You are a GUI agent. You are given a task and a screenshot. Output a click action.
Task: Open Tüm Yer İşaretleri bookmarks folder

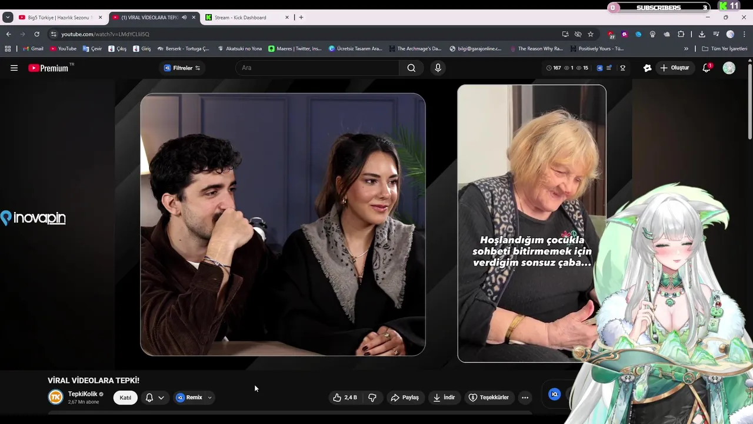725,49
